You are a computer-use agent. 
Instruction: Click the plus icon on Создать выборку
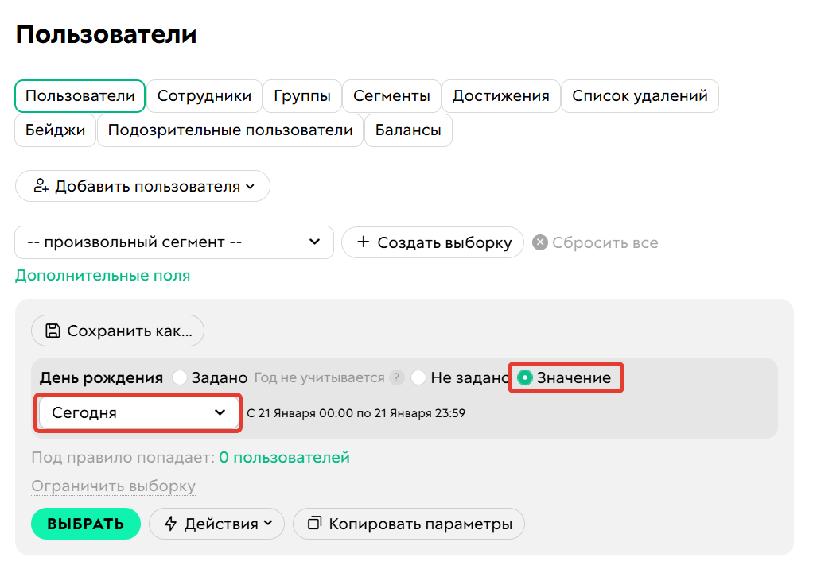point(364,242)
